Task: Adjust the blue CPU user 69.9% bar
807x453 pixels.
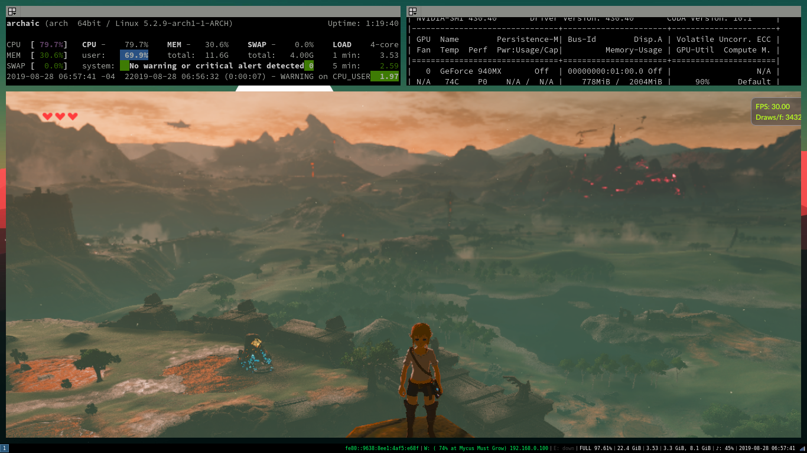Action: pyautogui.click(x=135, y=55)
